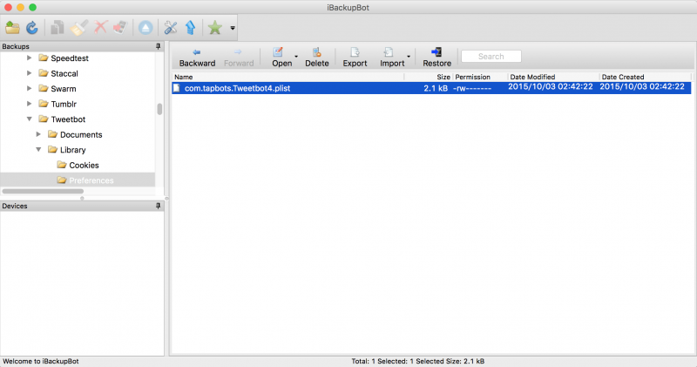Click the Backups tree vertical scrollbar
This screenshot has height=367, width=697.
(x=159, y=109)
